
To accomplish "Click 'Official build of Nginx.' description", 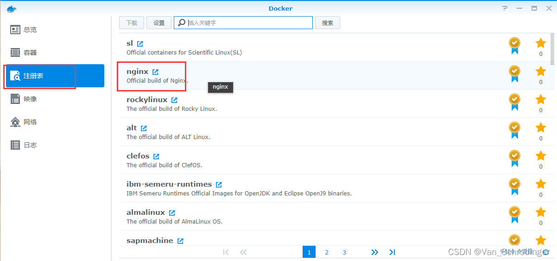I will [x=158, y=81].
